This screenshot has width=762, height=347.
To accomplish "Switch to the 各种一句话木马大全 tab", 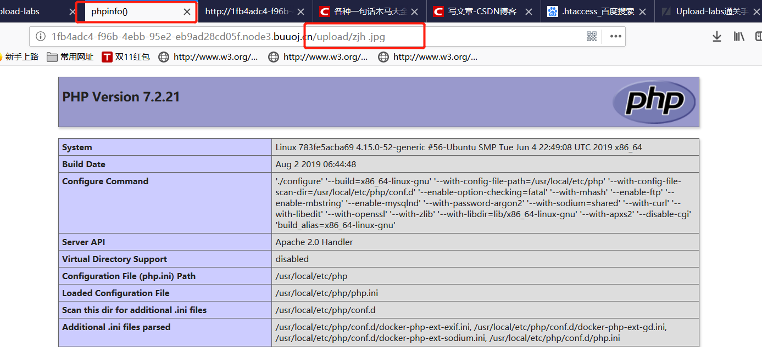I will [x=370, y=12].
